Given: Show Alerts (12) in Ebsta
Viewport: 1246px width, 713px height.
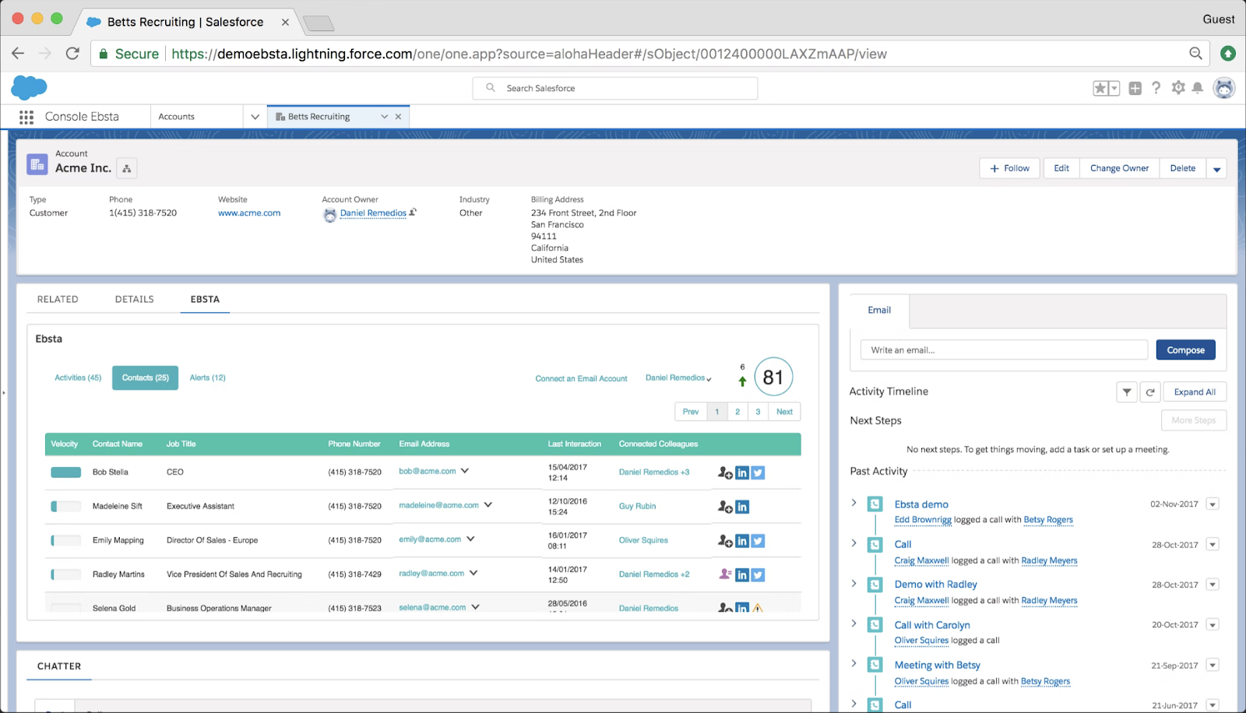Looking at the screenshot, I should click(208, 378).
